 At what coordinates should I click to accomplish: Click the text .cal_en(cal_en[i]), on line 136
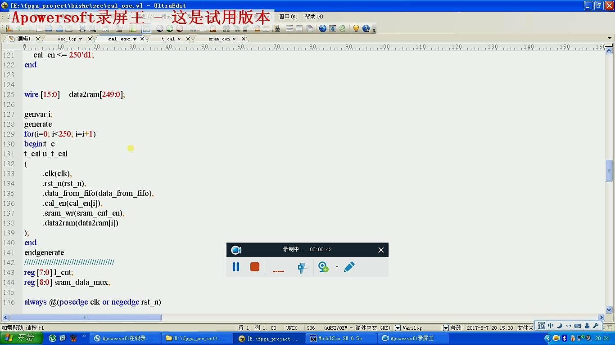click(72, 203)
